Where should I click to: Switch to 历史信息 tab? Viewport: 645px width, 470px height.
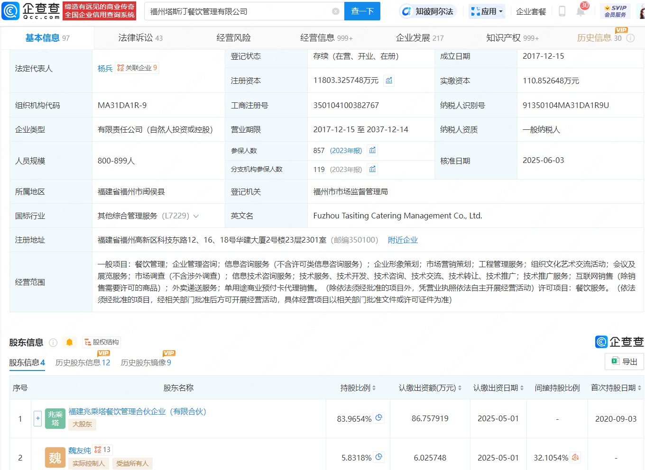(x=599, y=38)
